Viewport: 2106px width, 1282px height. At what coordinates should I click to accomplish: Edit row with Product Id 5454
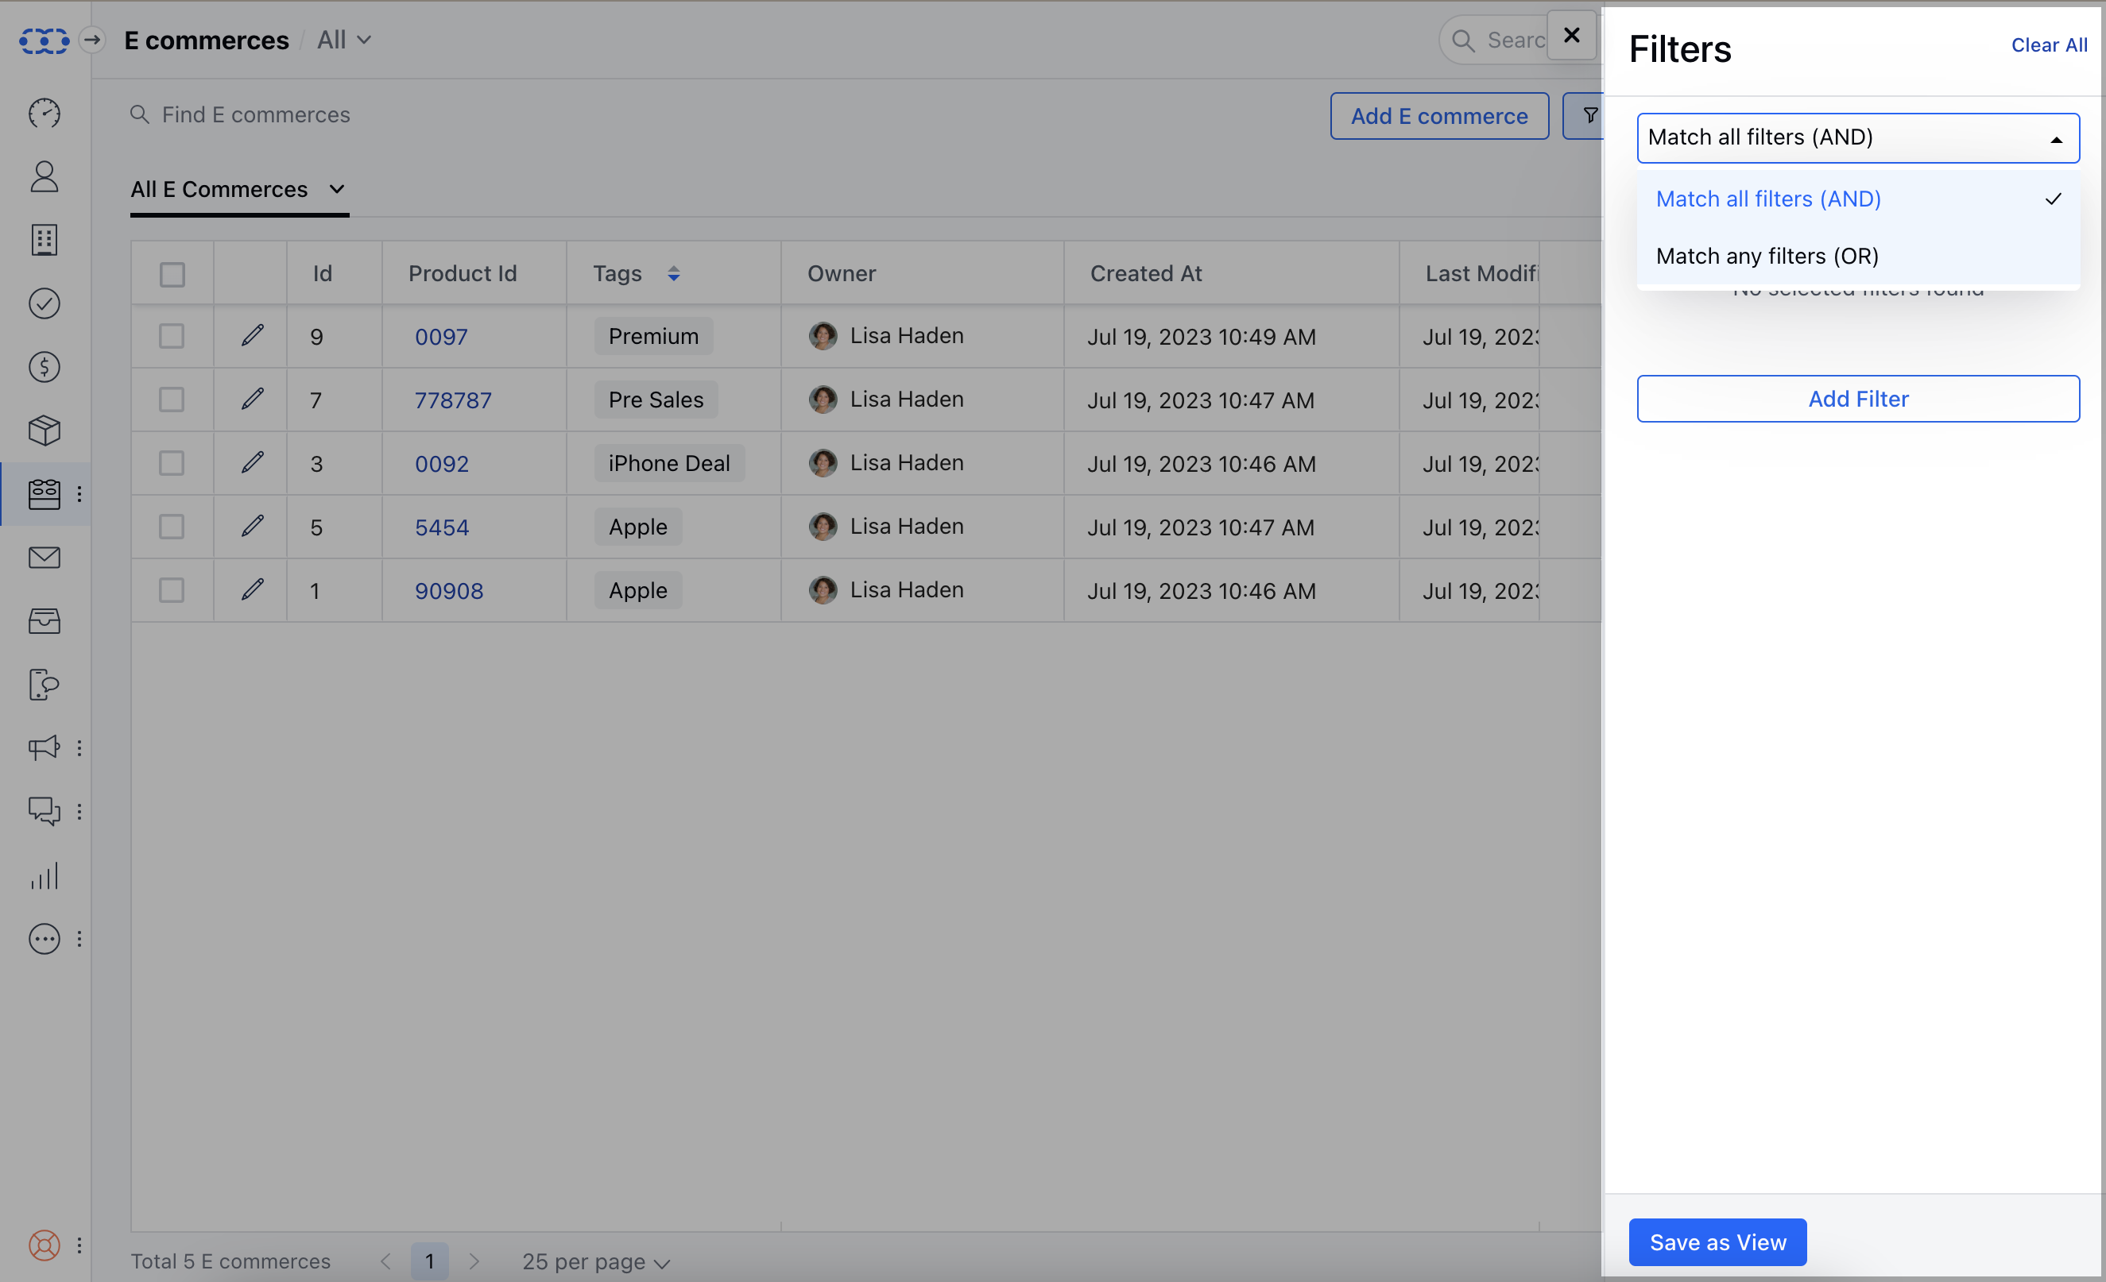tap(252, 526)
